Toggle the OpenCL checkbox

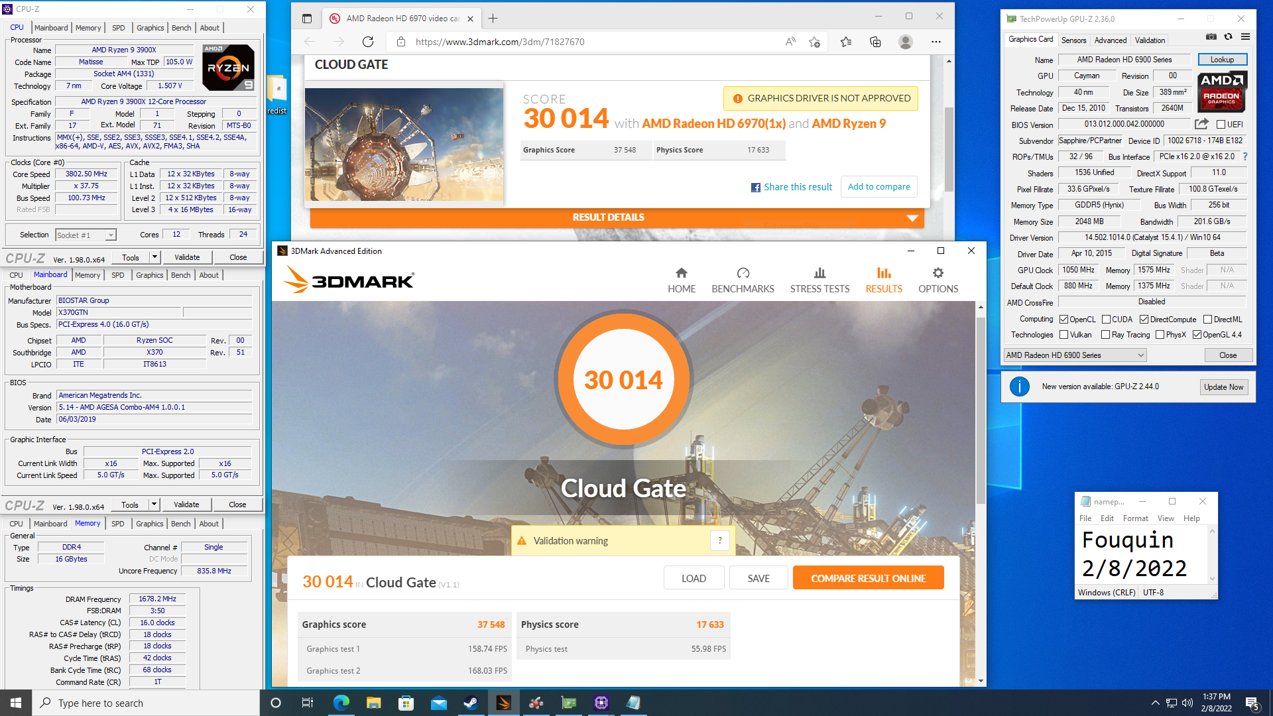click(1063, 320)
